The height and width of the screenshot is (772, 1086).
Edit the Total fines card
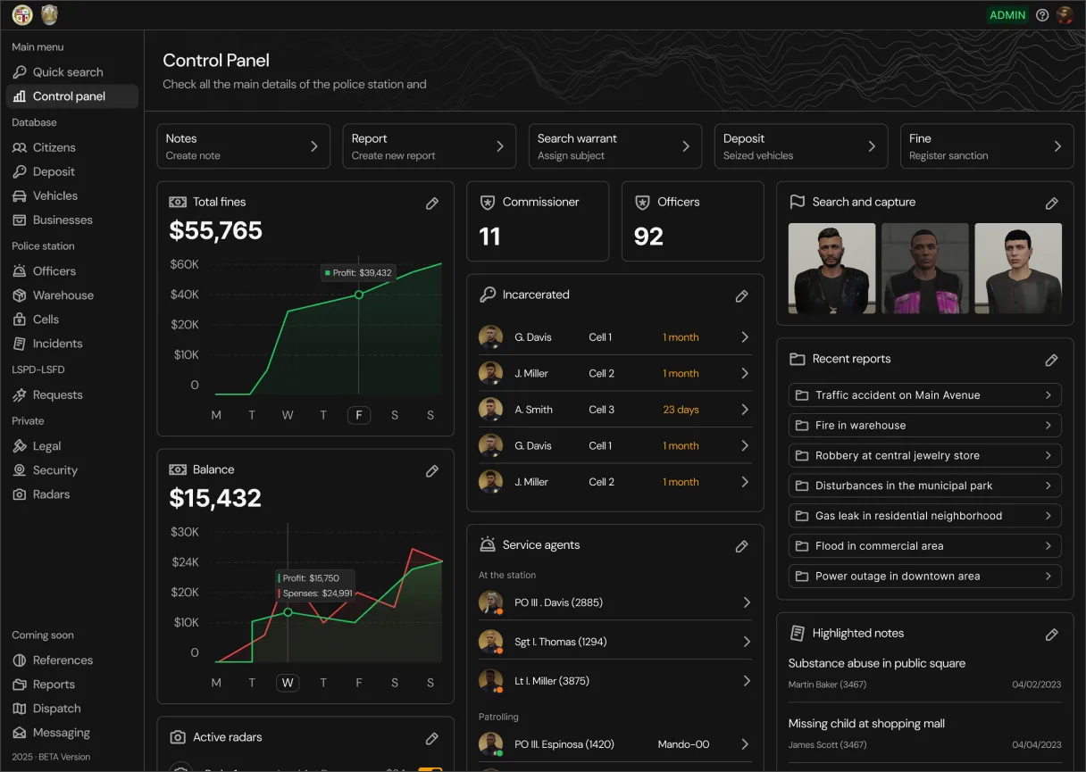coord(432,203)
